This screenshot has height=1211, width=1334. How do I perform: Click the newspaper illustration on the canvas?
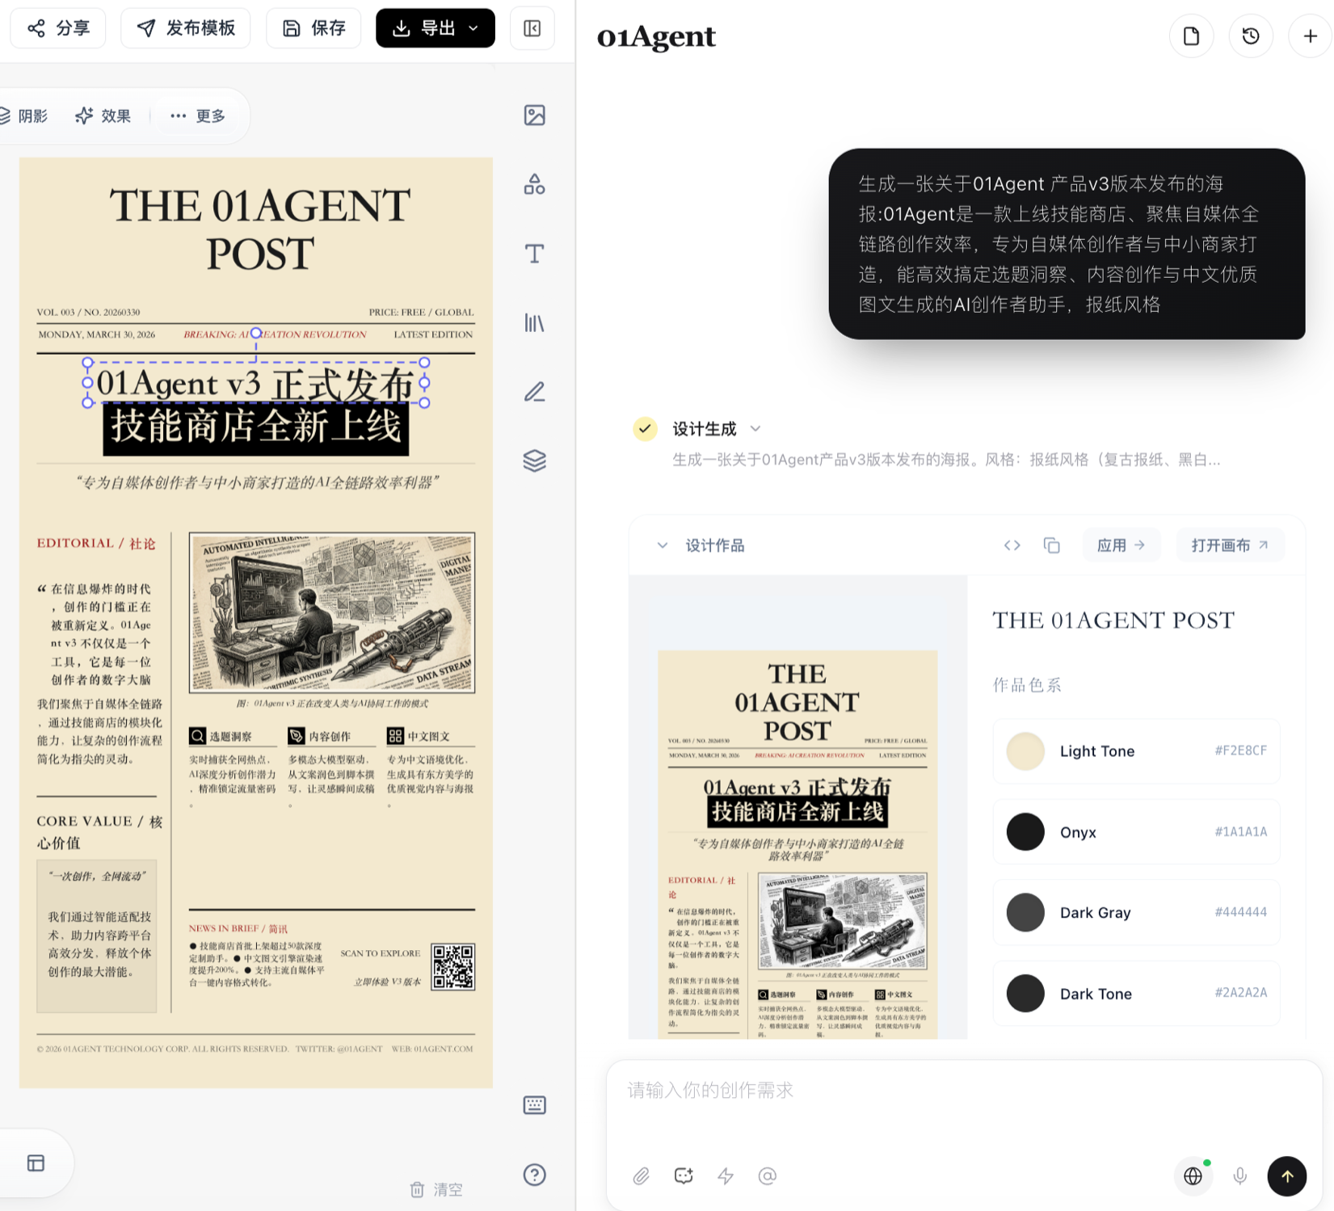(332, 612)
